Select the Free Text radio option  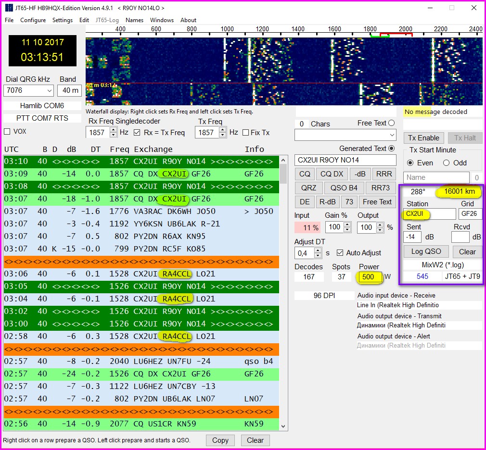(391, 123)
